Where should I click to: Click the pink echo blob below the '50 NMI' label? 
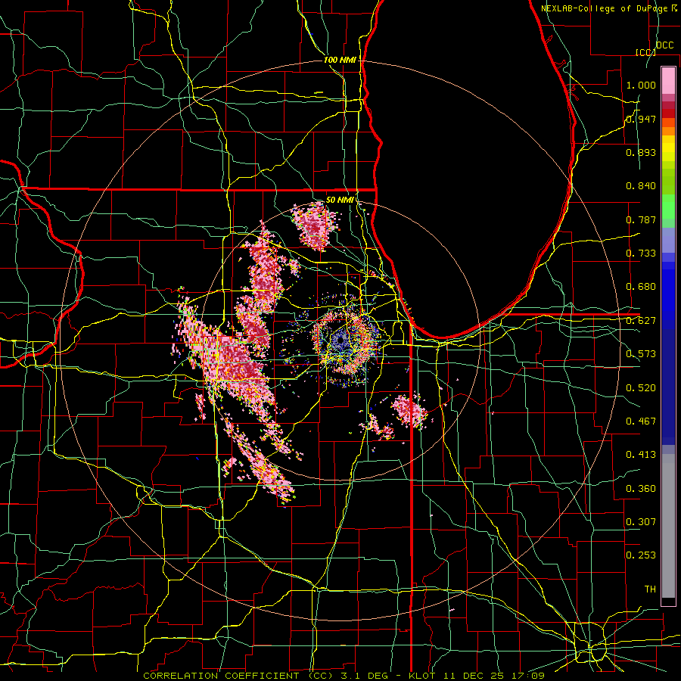(316, 225)
